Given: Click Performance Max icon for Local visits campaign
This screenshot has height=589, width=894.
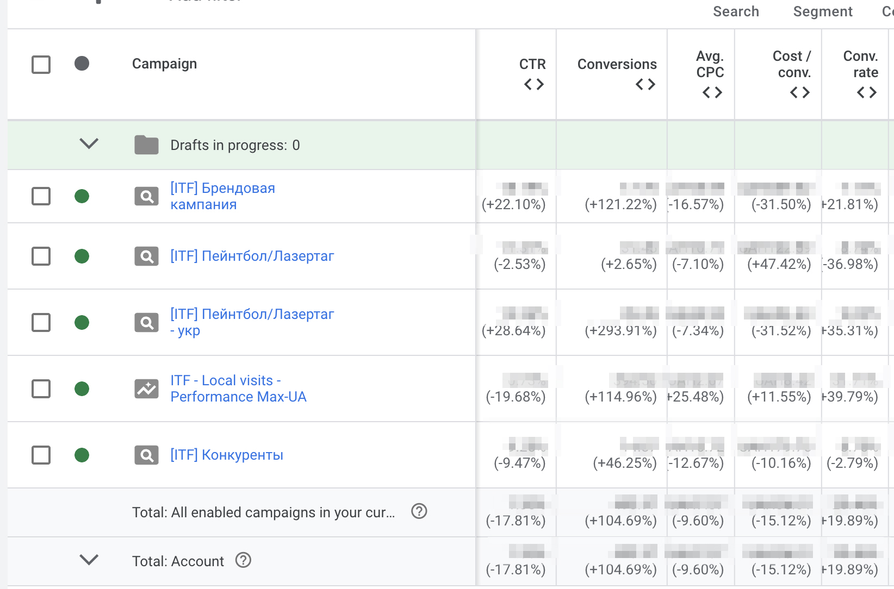Looking at the screenshot, I should pos(146,389).
